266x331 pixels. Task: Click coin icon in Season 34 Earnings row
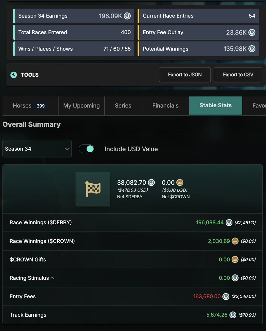click(127, 16)
